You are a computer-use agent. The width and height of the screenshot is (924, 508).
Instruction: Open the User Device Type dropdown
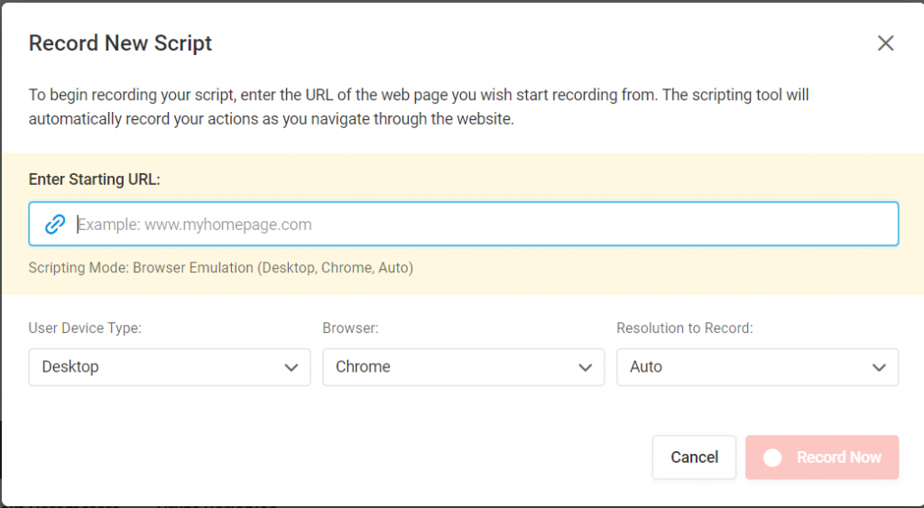coord(170,367)
